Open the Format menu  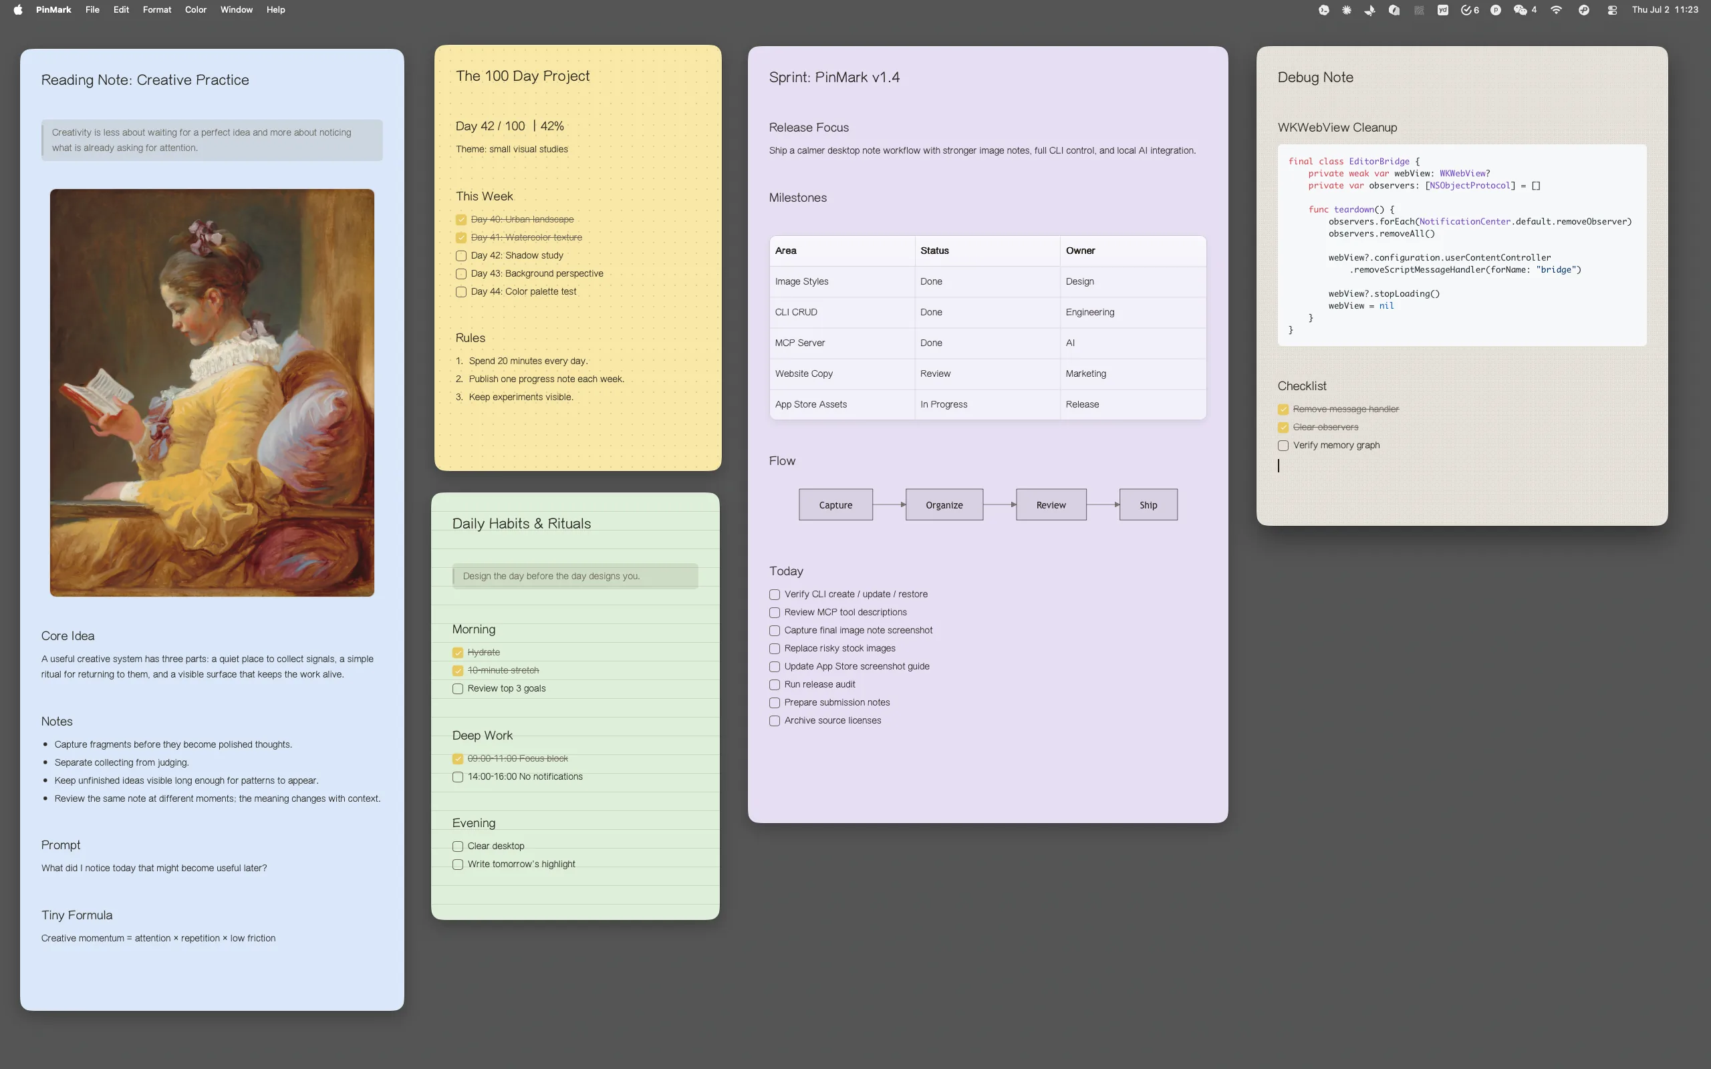coord(157,10)
